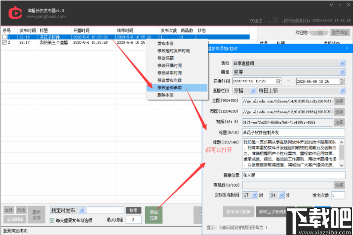
Task: Choose 修改全部参数 menu entry
Action: (x=177, y=88)
